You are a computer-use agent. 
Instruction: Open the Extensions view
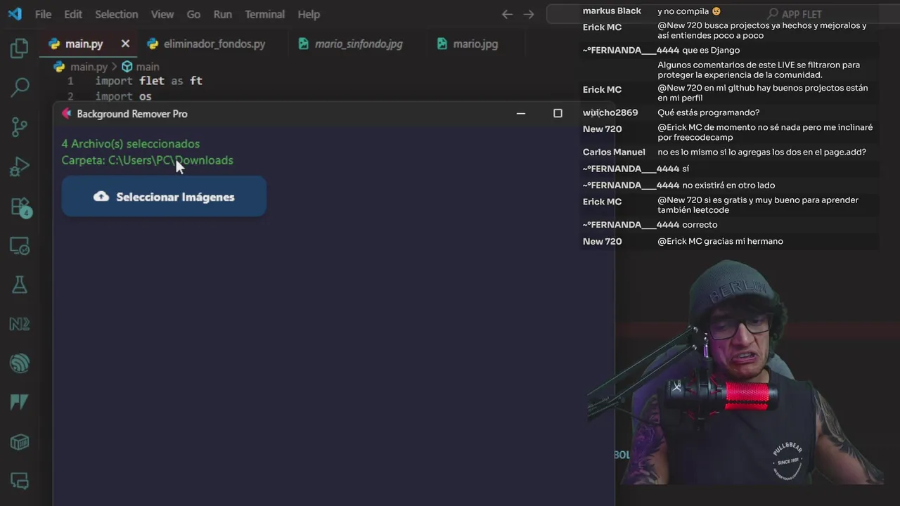pos(20,207)
